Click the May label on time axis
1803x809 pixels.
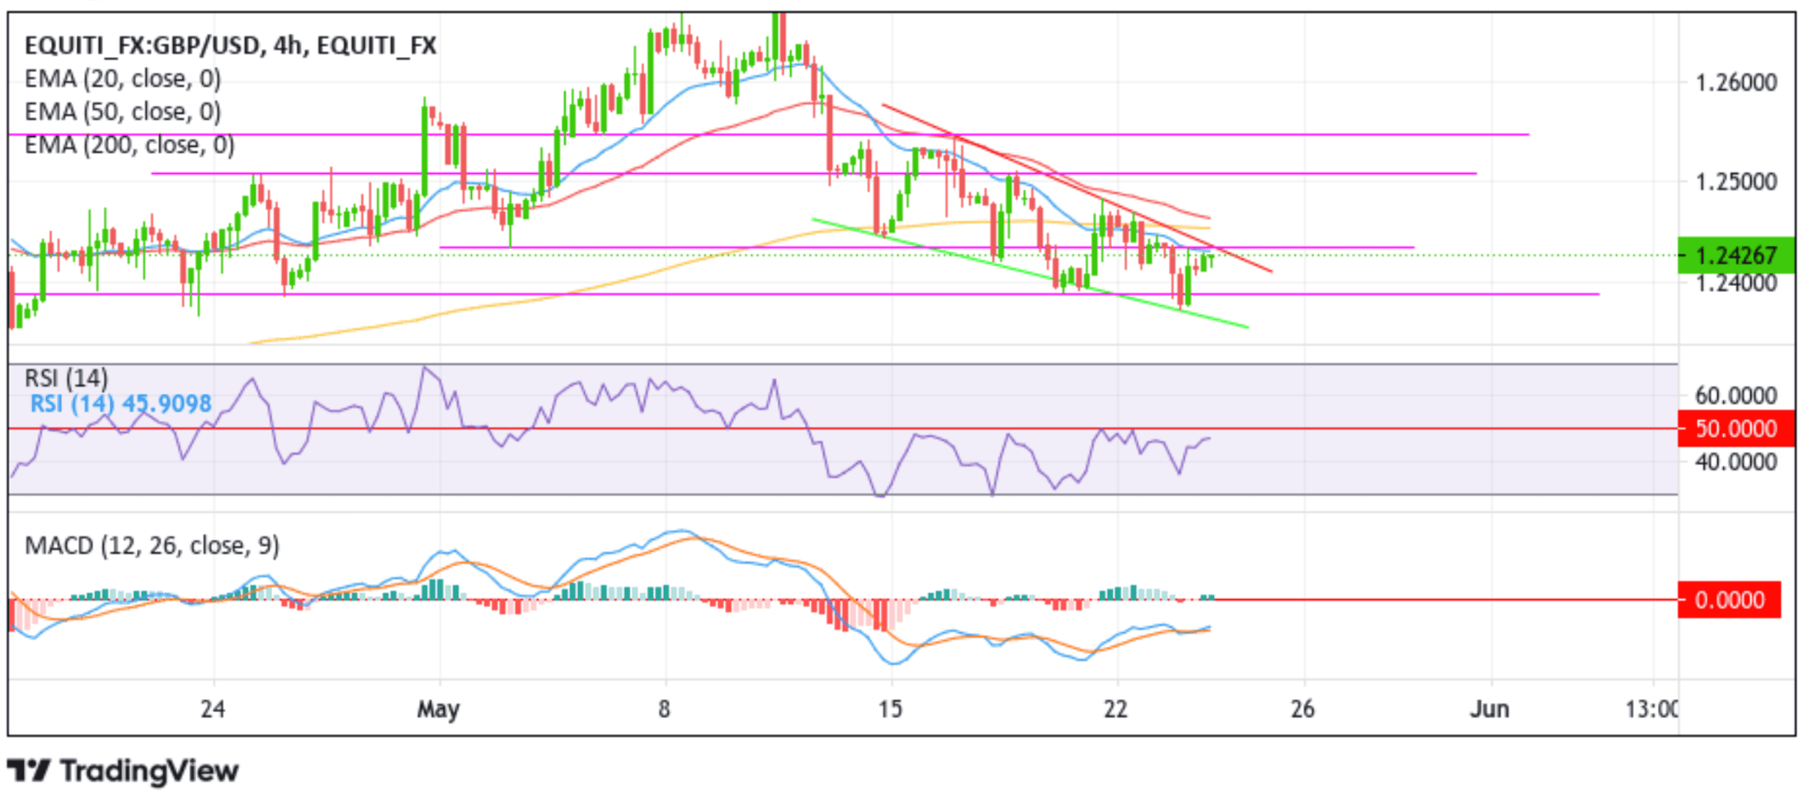pyautogui.click(x=438, y=709)
